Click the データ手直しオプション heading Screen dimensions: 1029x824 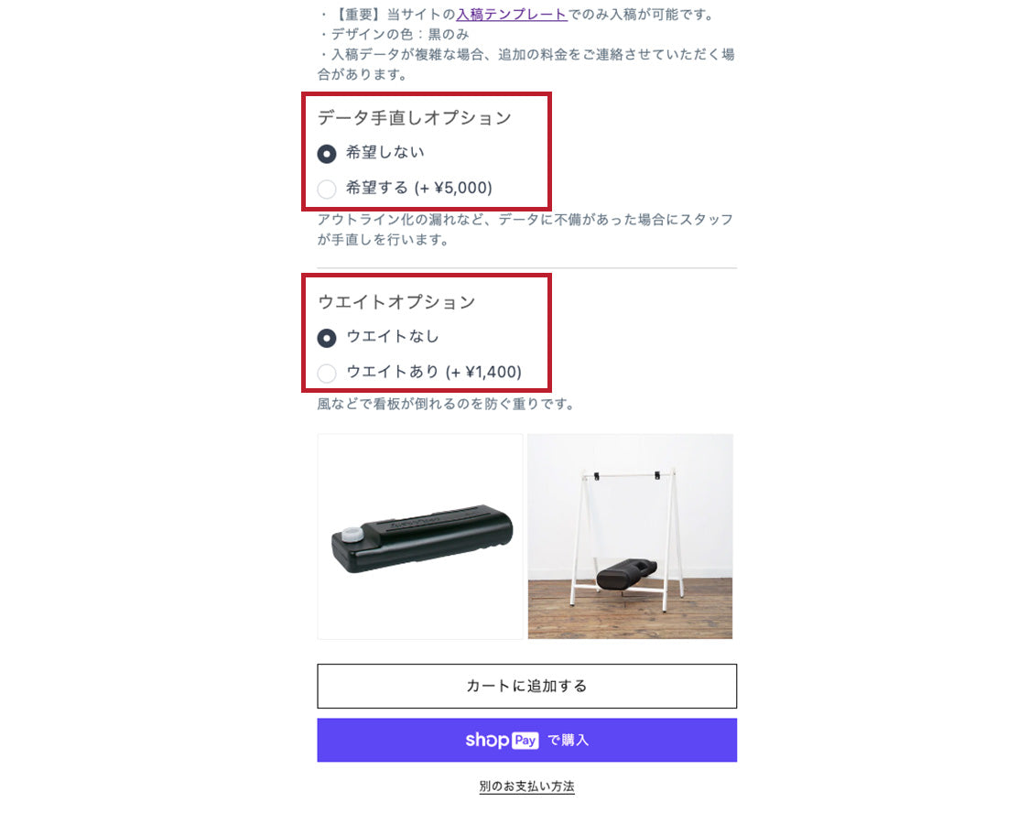pyautogui.click(x=414, y=118)
